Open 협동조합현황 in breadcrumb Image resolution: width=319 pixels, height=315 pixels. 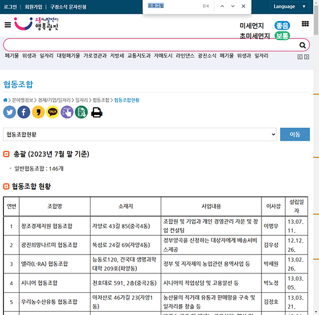[126, 100]
